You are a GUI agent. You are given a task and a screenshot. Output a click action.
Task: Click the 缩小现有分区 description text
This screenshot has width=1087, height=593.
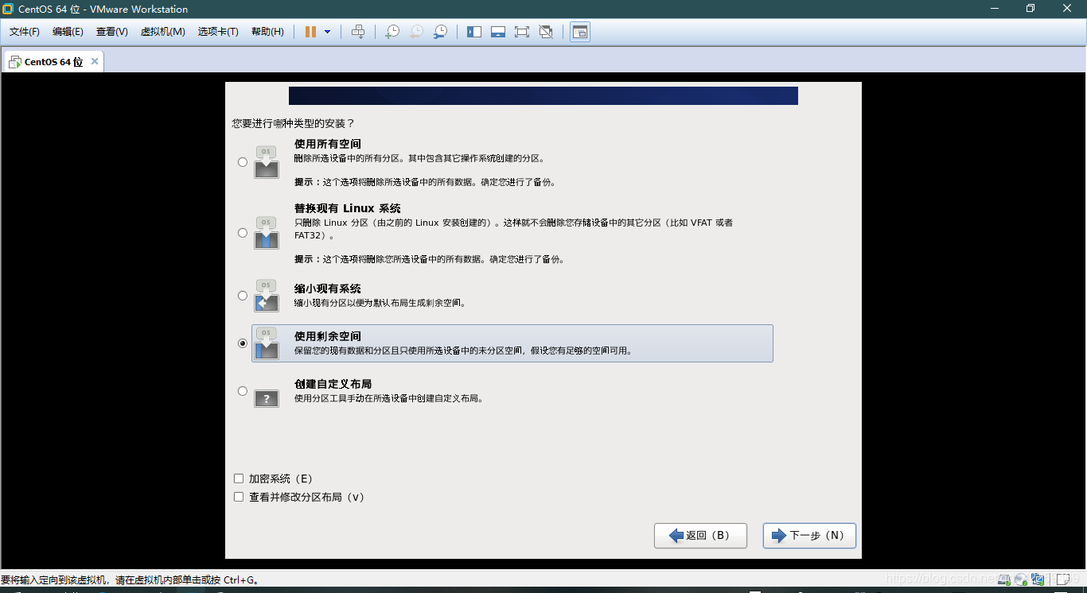[x=380, y=303]
